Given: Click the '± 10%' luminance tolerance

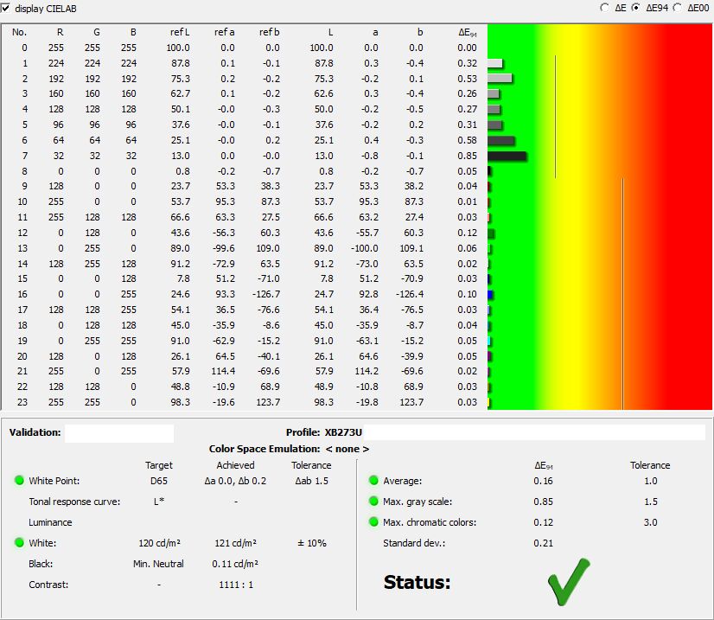Looking at the screenshot, I should point(312,542).
